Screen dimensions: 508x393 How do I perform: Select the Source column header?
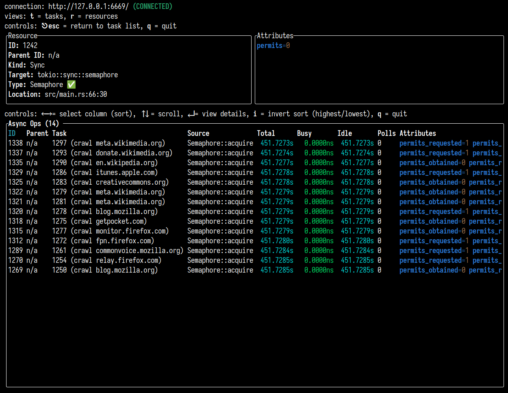pyautogui.click(x=198, y=133)
